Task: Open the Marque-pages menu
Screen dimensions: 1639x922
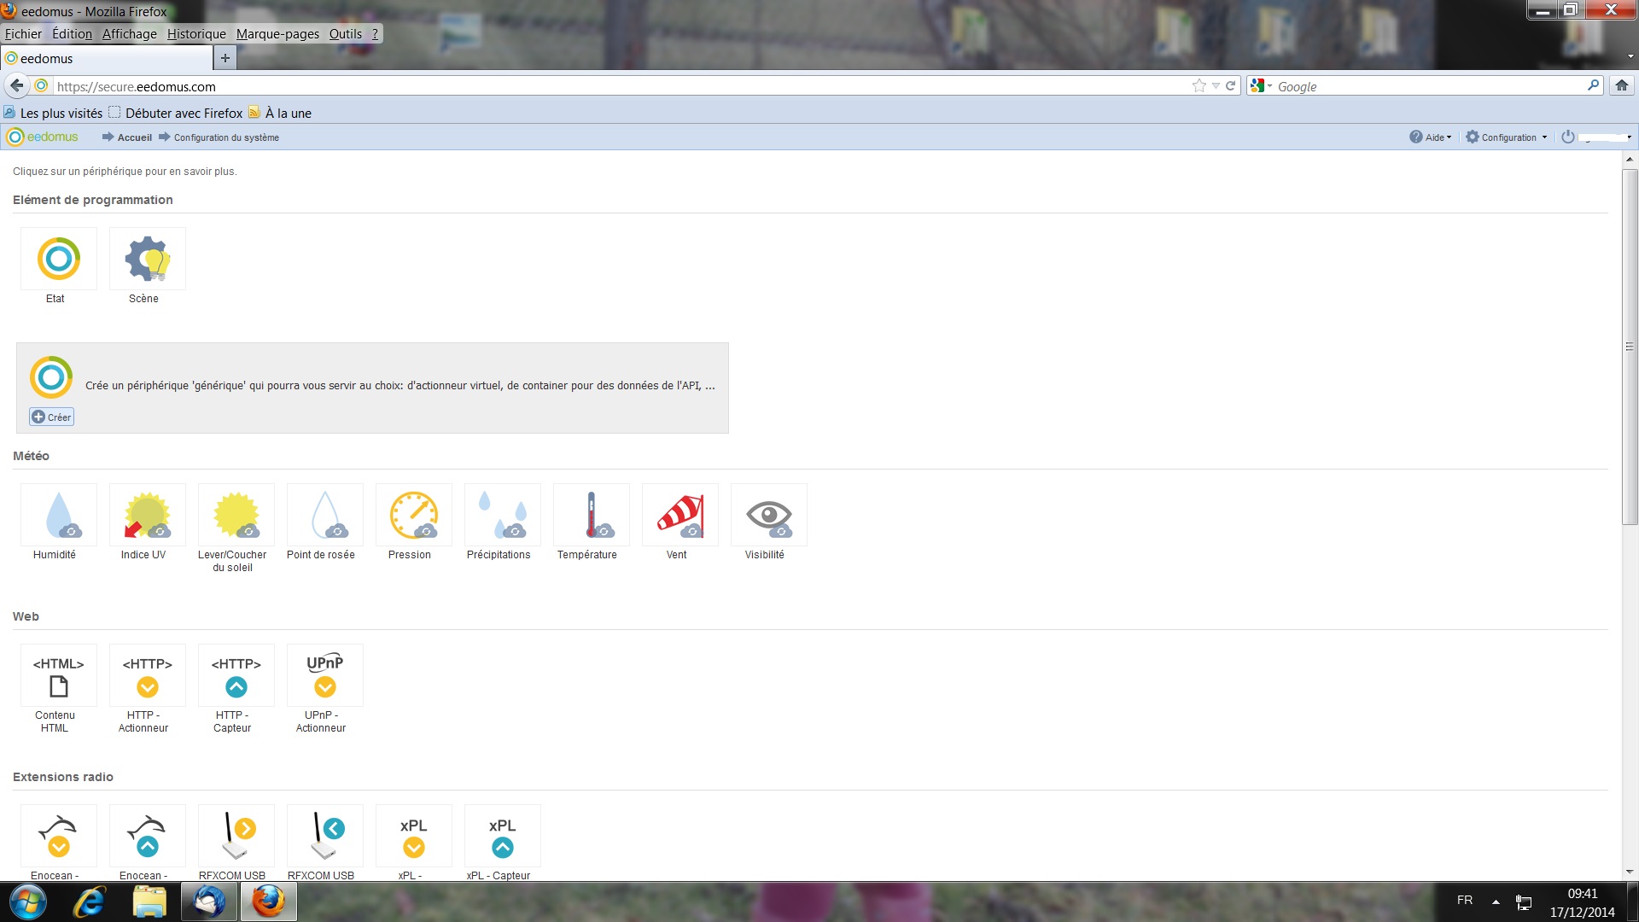Action: (277, 34)
